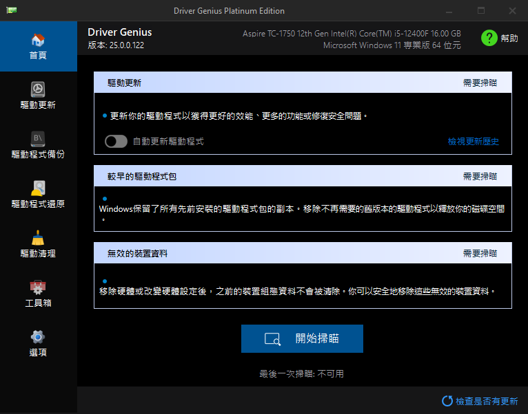Go to the 驅動程式備份 sidebar label
The height and width of the screenshot is (414, 528).
tap(38, 154)
